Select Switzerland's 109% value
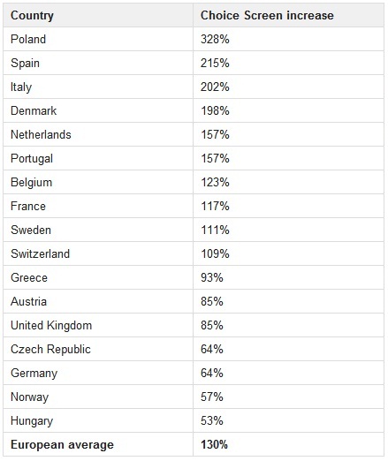This screenshot has height=461, width=388. pos(215,253)
